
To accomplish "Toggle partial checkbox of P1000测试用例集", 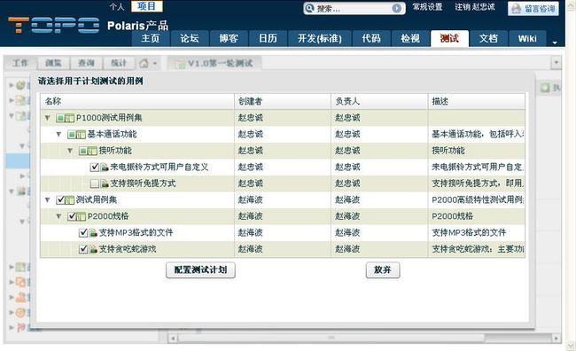I will 60,119.
